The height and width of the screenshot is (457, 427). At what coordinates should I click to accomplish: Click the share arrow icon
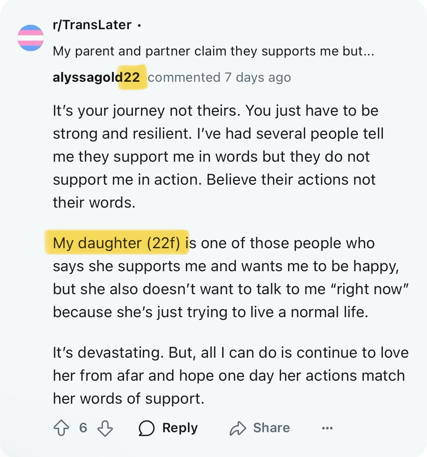[x=238, y=428]
